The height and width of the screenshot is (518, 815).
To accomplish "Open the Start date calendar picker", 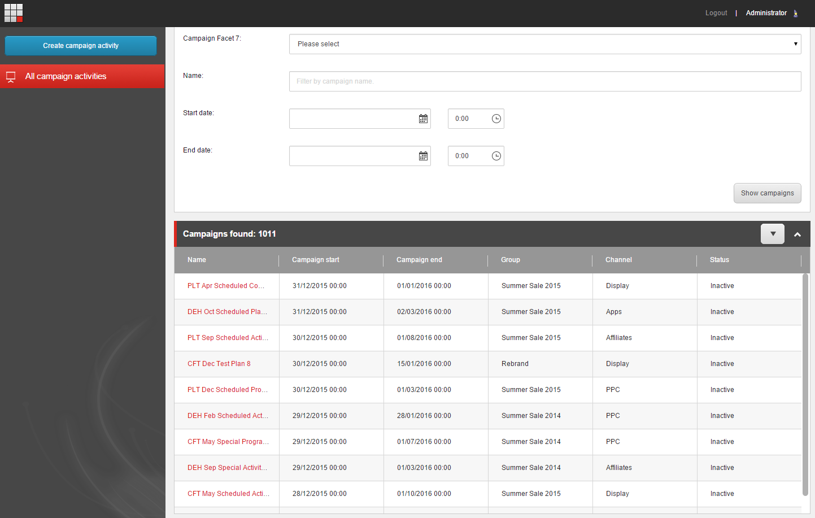I will tap(423, 118).
